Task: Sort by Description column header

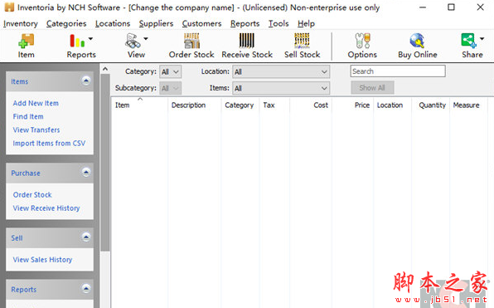Action: (x=195, y=105)
